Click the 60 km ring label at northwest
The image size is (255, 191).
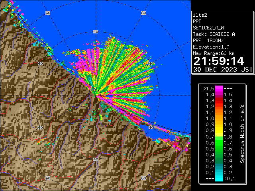[x=48, y=13]
